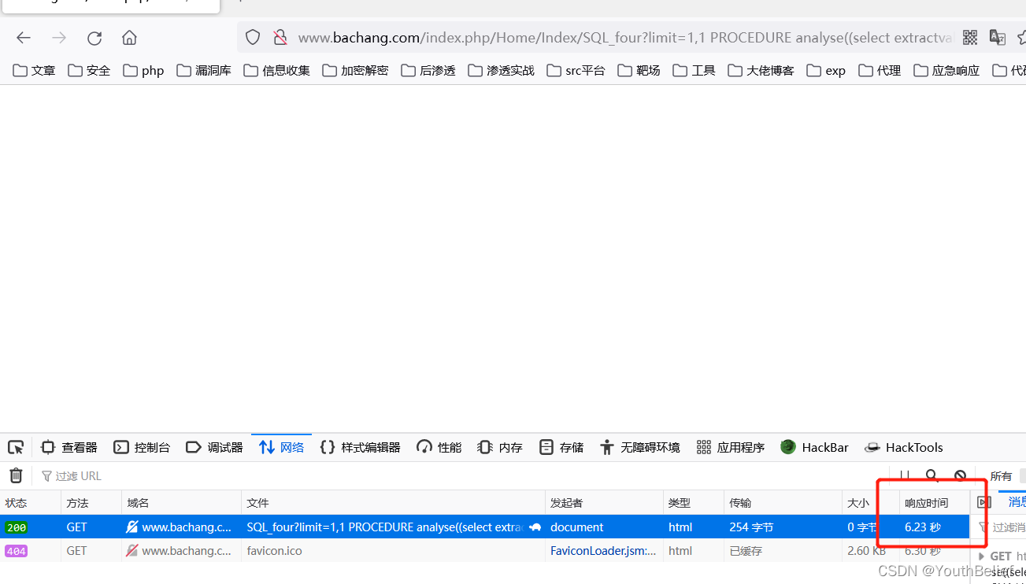The width and height of the screenshot is (1026, 584).
Task: Go back with the browser back arrow
Action: coord(24,38)
